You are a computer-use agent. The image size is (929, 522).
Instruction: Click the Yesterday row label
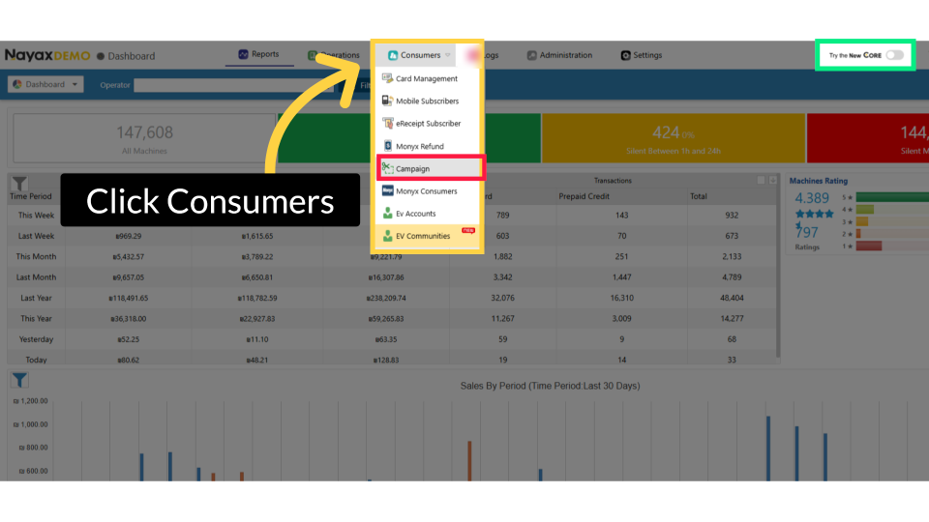(x=36, y=339)
